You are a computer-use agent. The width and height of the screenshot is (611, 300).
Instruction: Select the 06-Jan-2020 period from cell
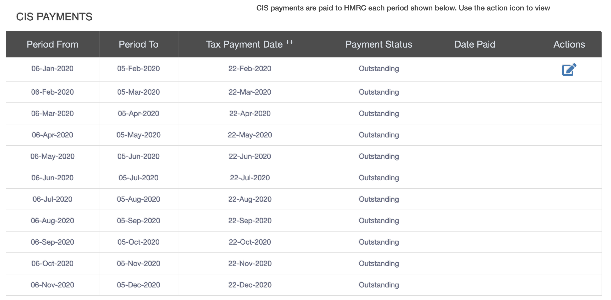[53, 69]
